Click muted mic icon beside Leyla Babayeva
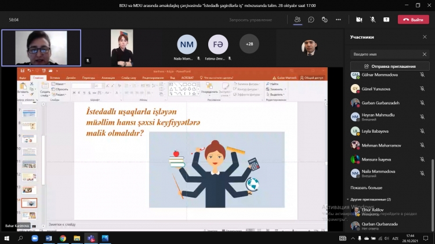 tap(422, 131)
